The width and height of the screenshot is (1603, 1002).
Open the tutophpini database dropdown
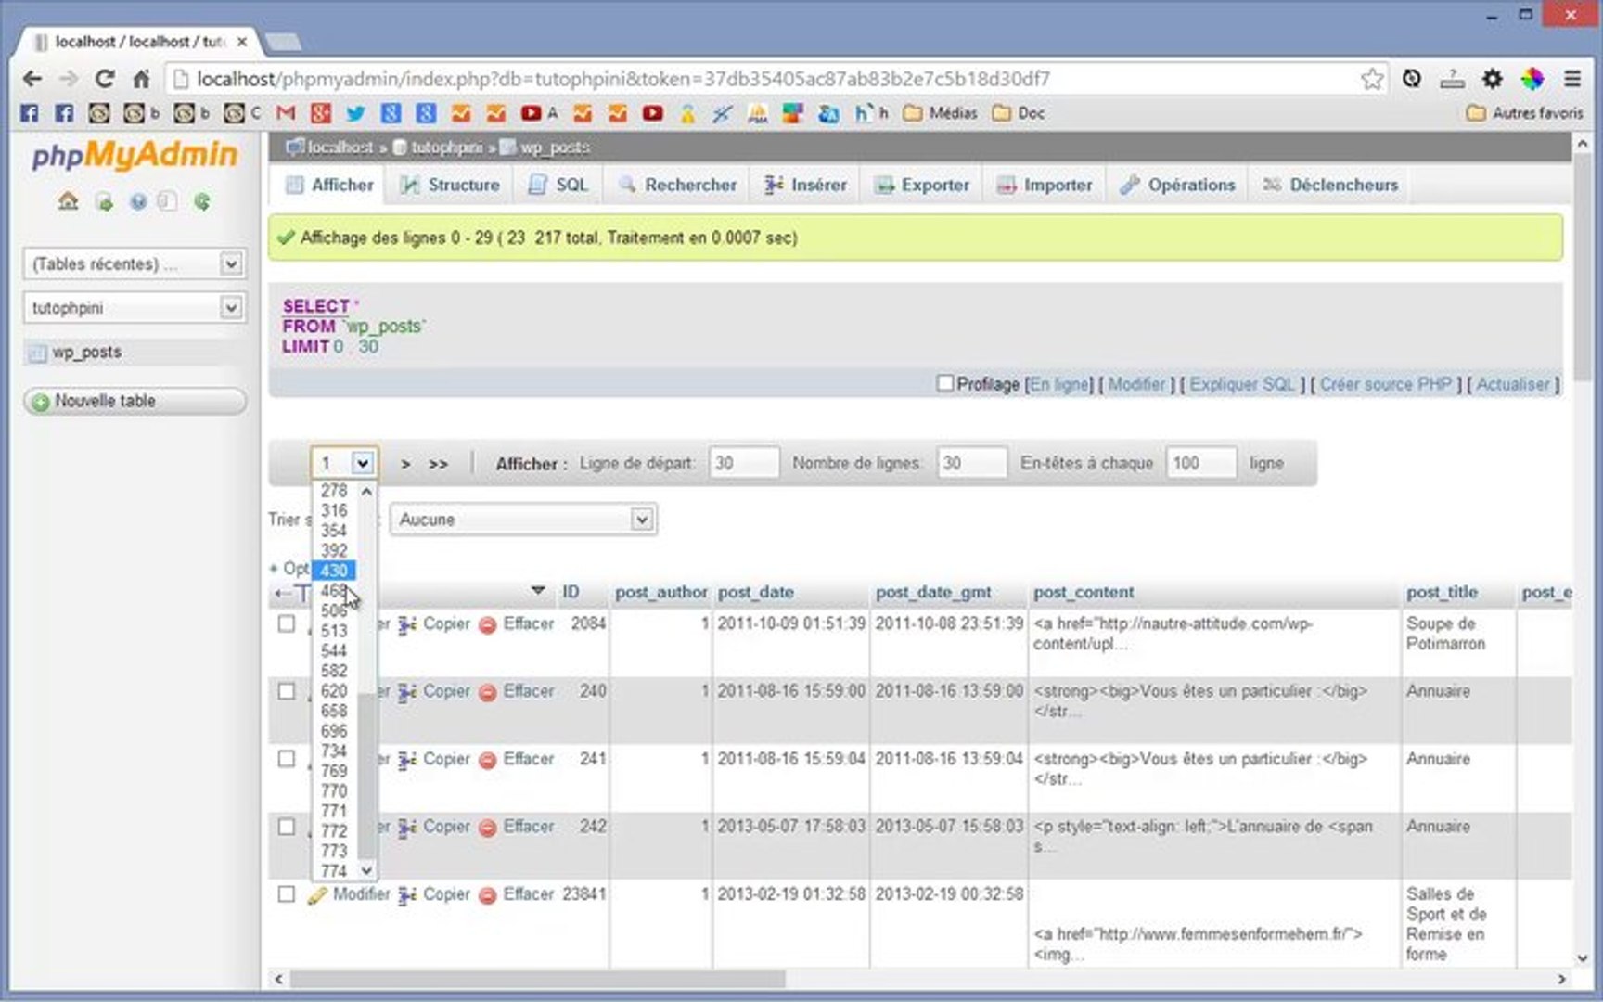click(134, 308)
